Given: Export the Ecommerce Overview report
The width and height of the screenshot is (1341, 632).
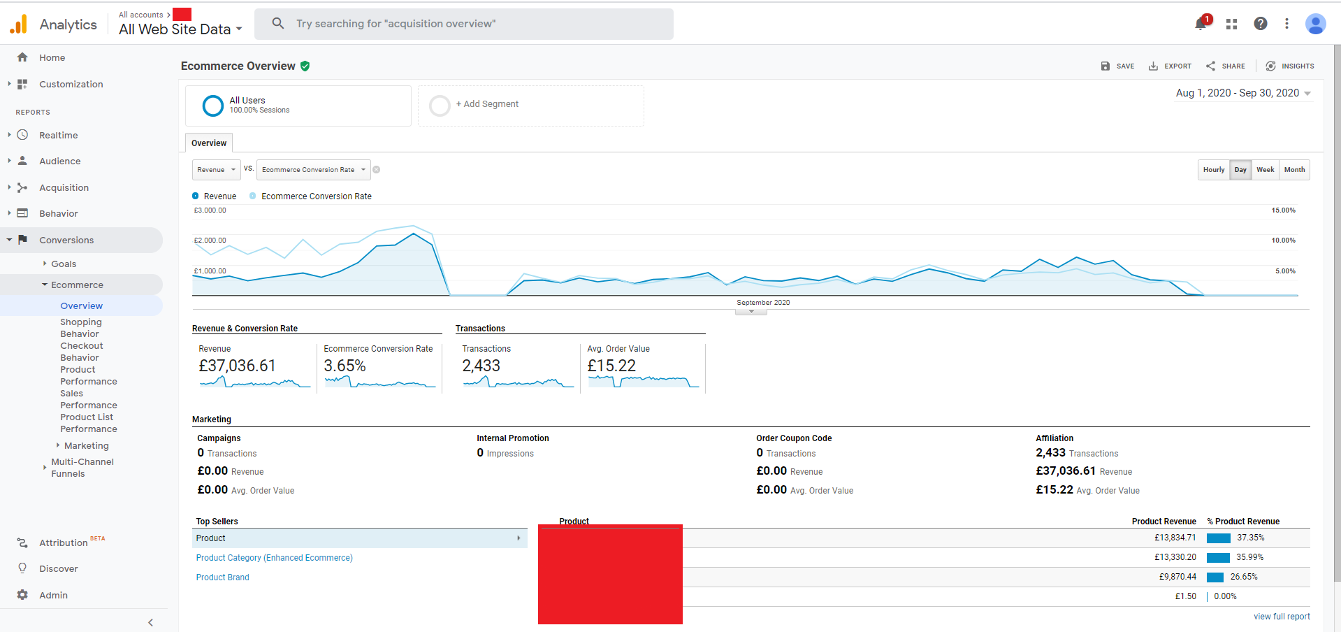Looking at the screenshot, I should (x=1170, y=66).
